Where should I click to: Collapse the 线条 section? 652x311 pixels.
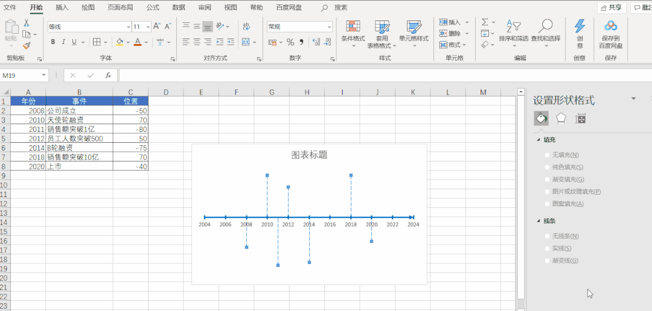point(539,221)
